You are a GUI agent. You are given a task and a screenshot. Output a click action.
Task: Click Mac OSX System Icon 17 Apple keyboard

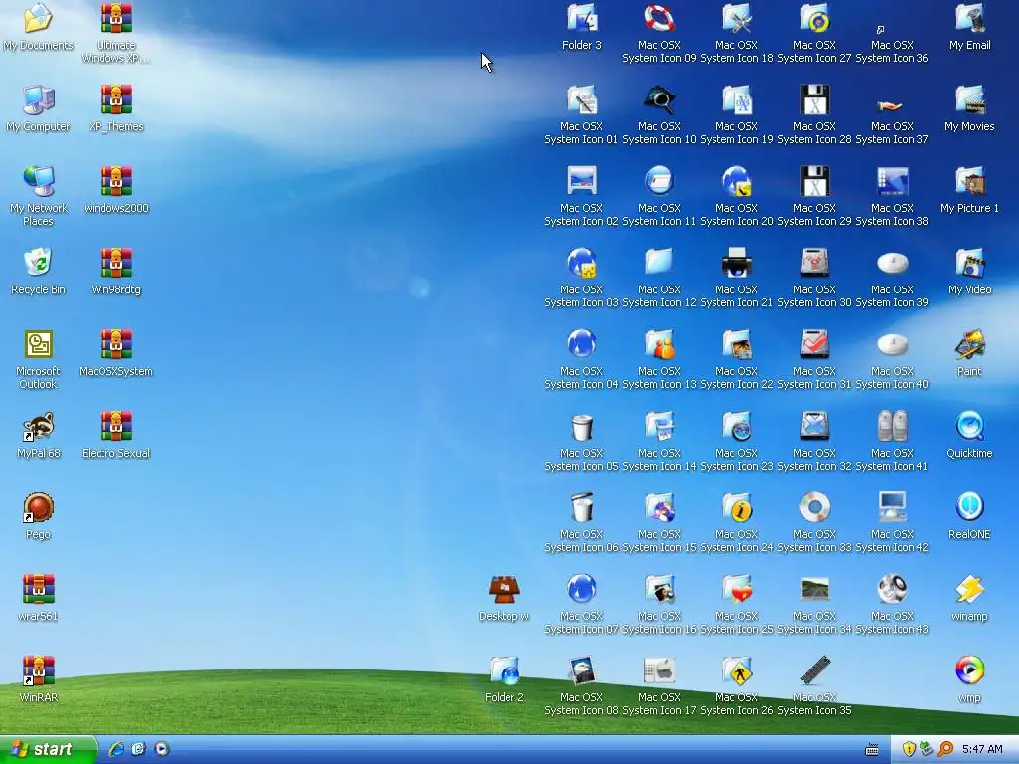click(x=659, y=671)
